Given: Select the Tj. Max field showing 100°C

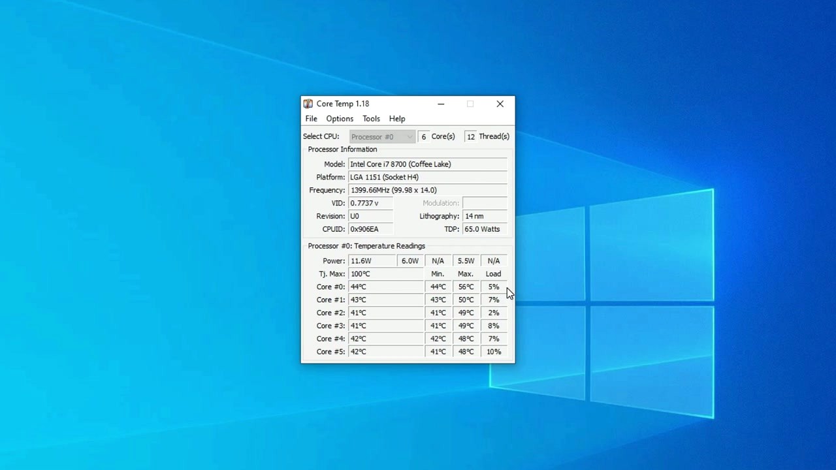Looking at the screenshot, I should (385, 274).
